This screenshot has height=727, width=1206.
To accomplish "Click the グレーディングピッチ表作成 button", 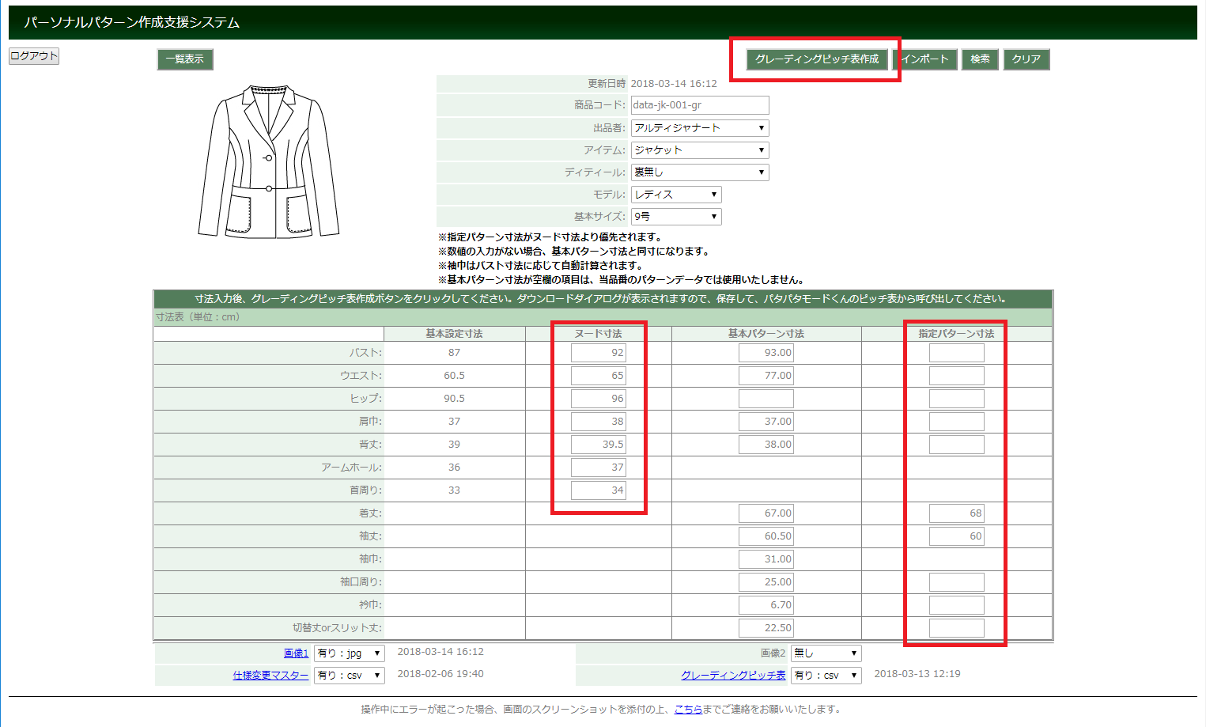I will click(x=816, y=59).
